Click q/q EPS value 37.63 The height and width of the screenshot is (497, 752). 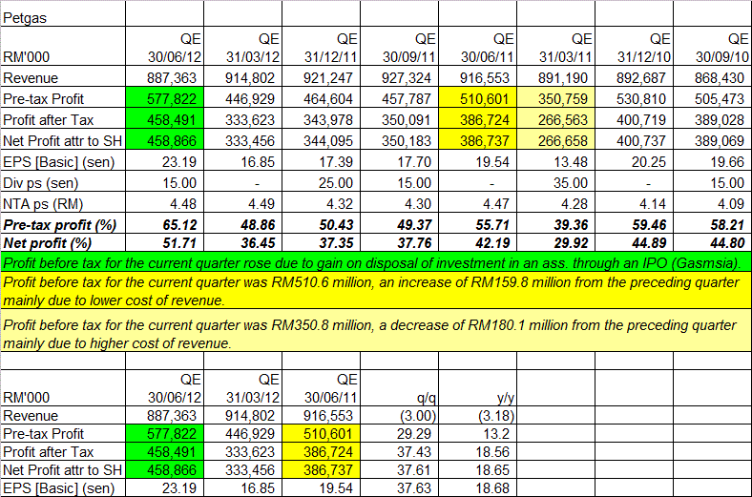tap(399, 487)
